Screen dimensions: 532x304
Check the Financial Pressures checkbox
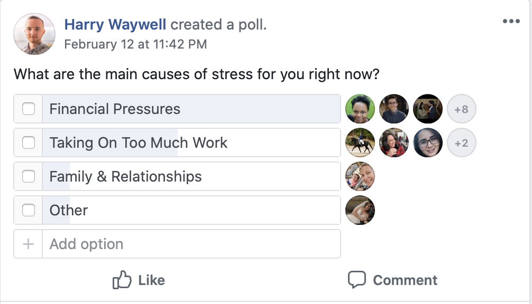(29, 109)
